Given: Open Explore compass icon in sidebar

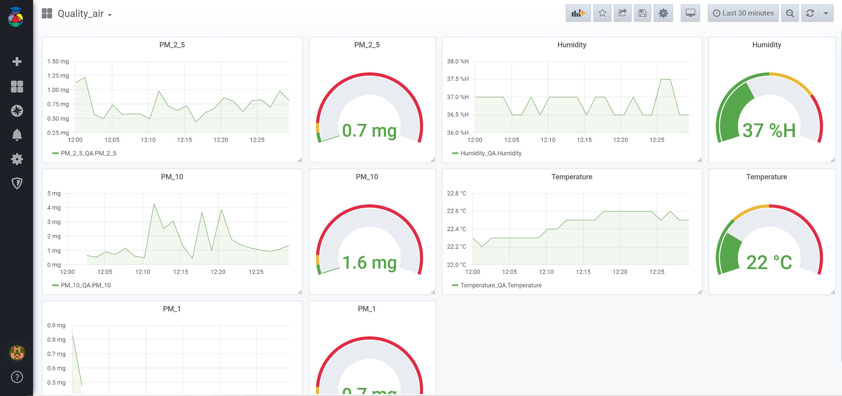Looking at the screenshot, I should (17, 111).
